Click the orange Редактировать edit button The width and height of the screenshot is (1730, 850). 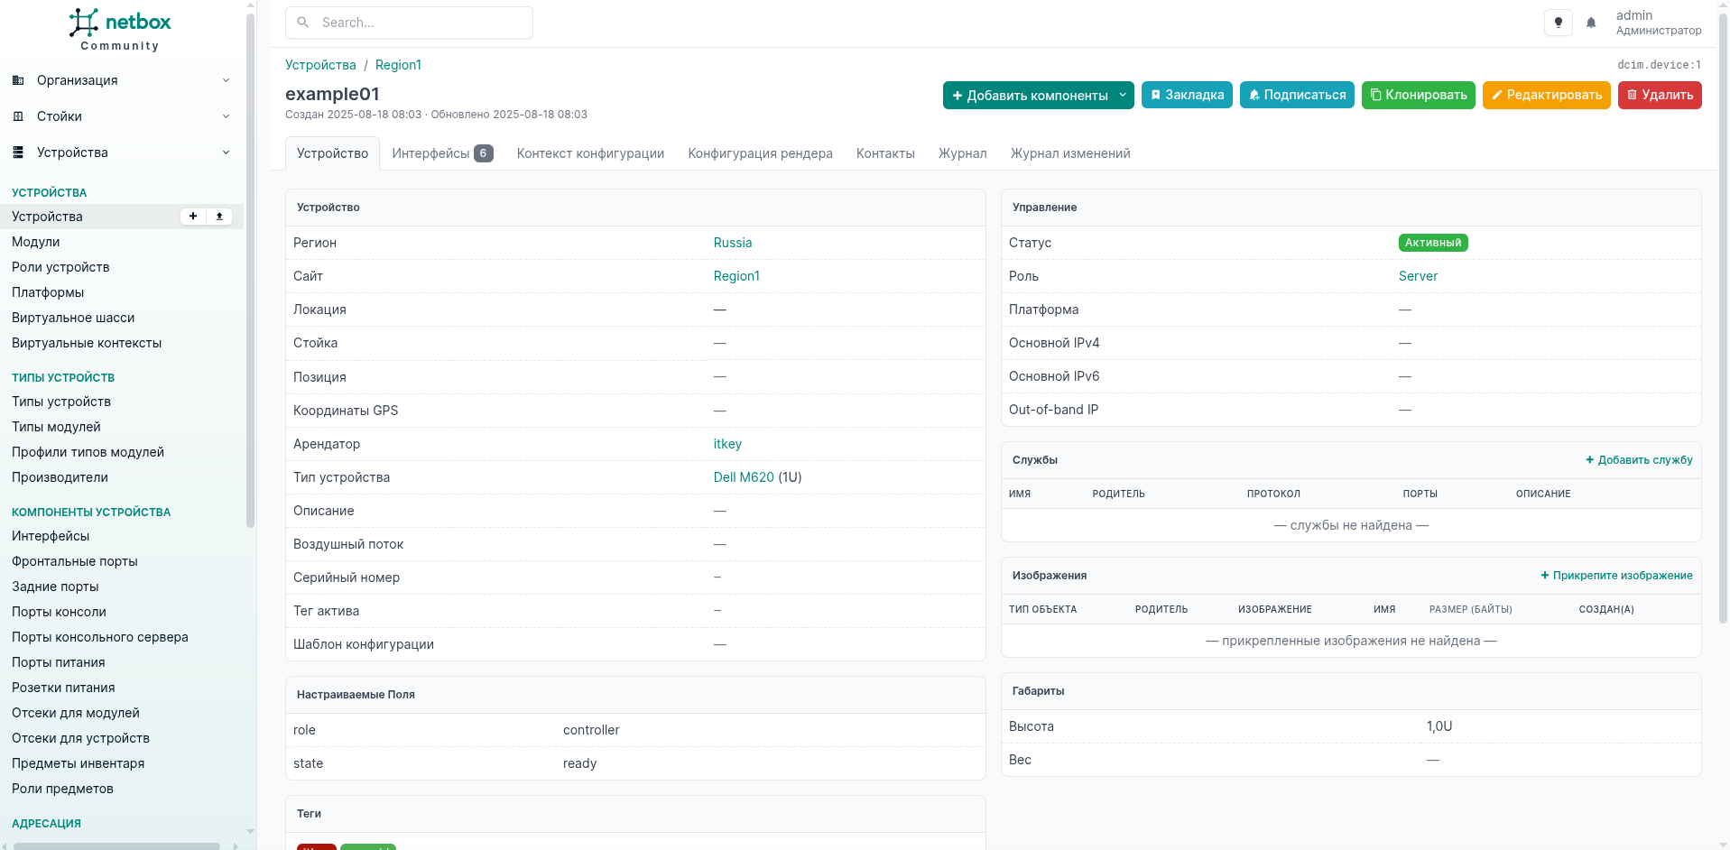1545,95
